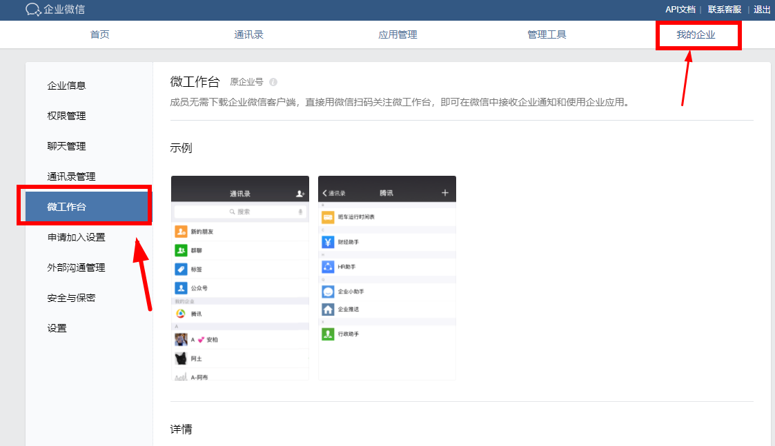Click the 搜索 field in 通讯录 example
The width and height of the screenshot is (775, 446).
(240, 212)
